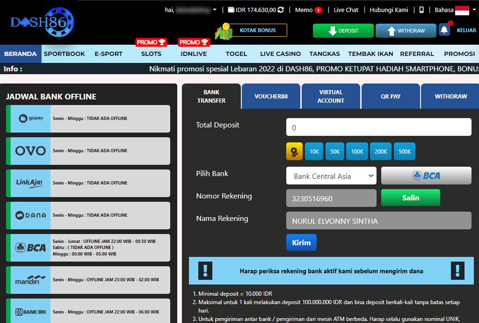
Task: Open LIVE CASINO menu
Action: (x=281, y=54)
